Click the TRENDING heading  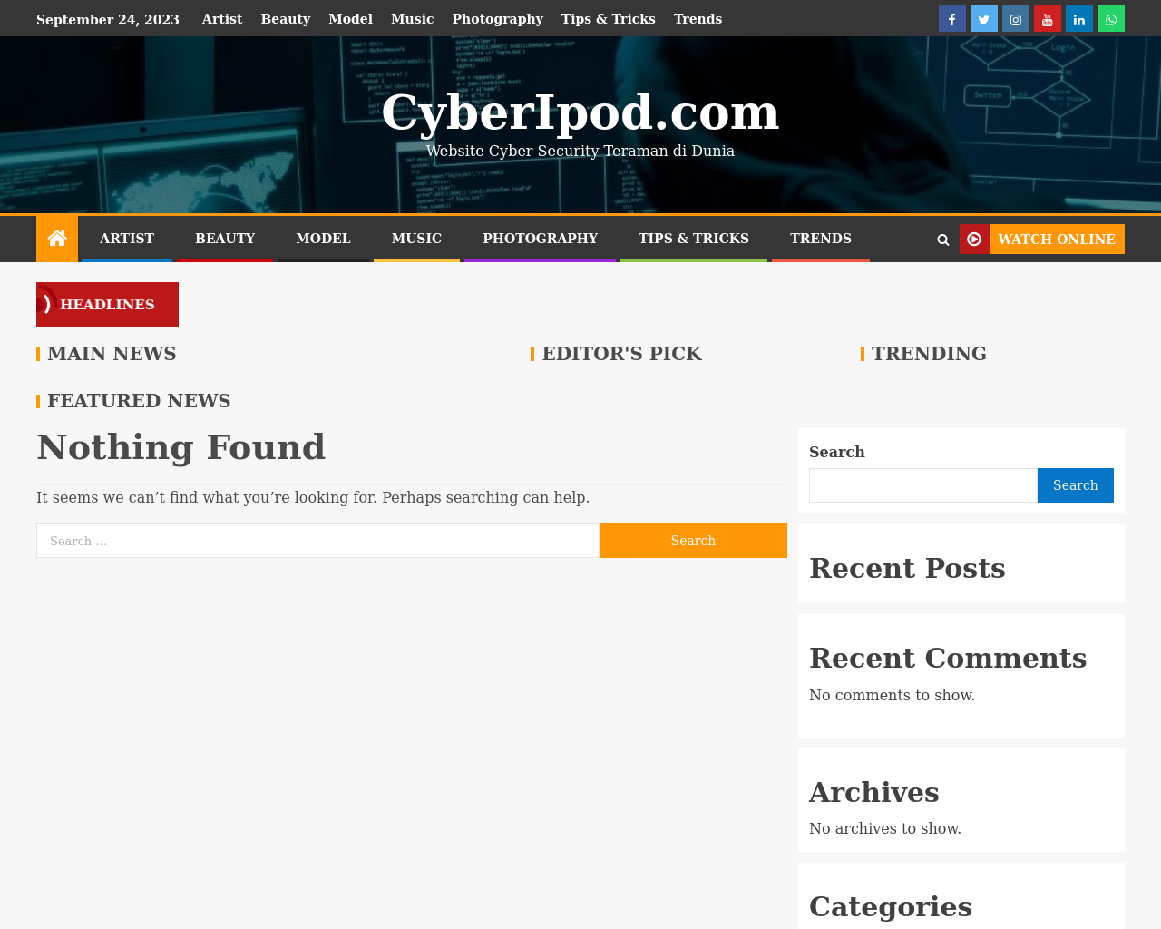coord(929,354)
